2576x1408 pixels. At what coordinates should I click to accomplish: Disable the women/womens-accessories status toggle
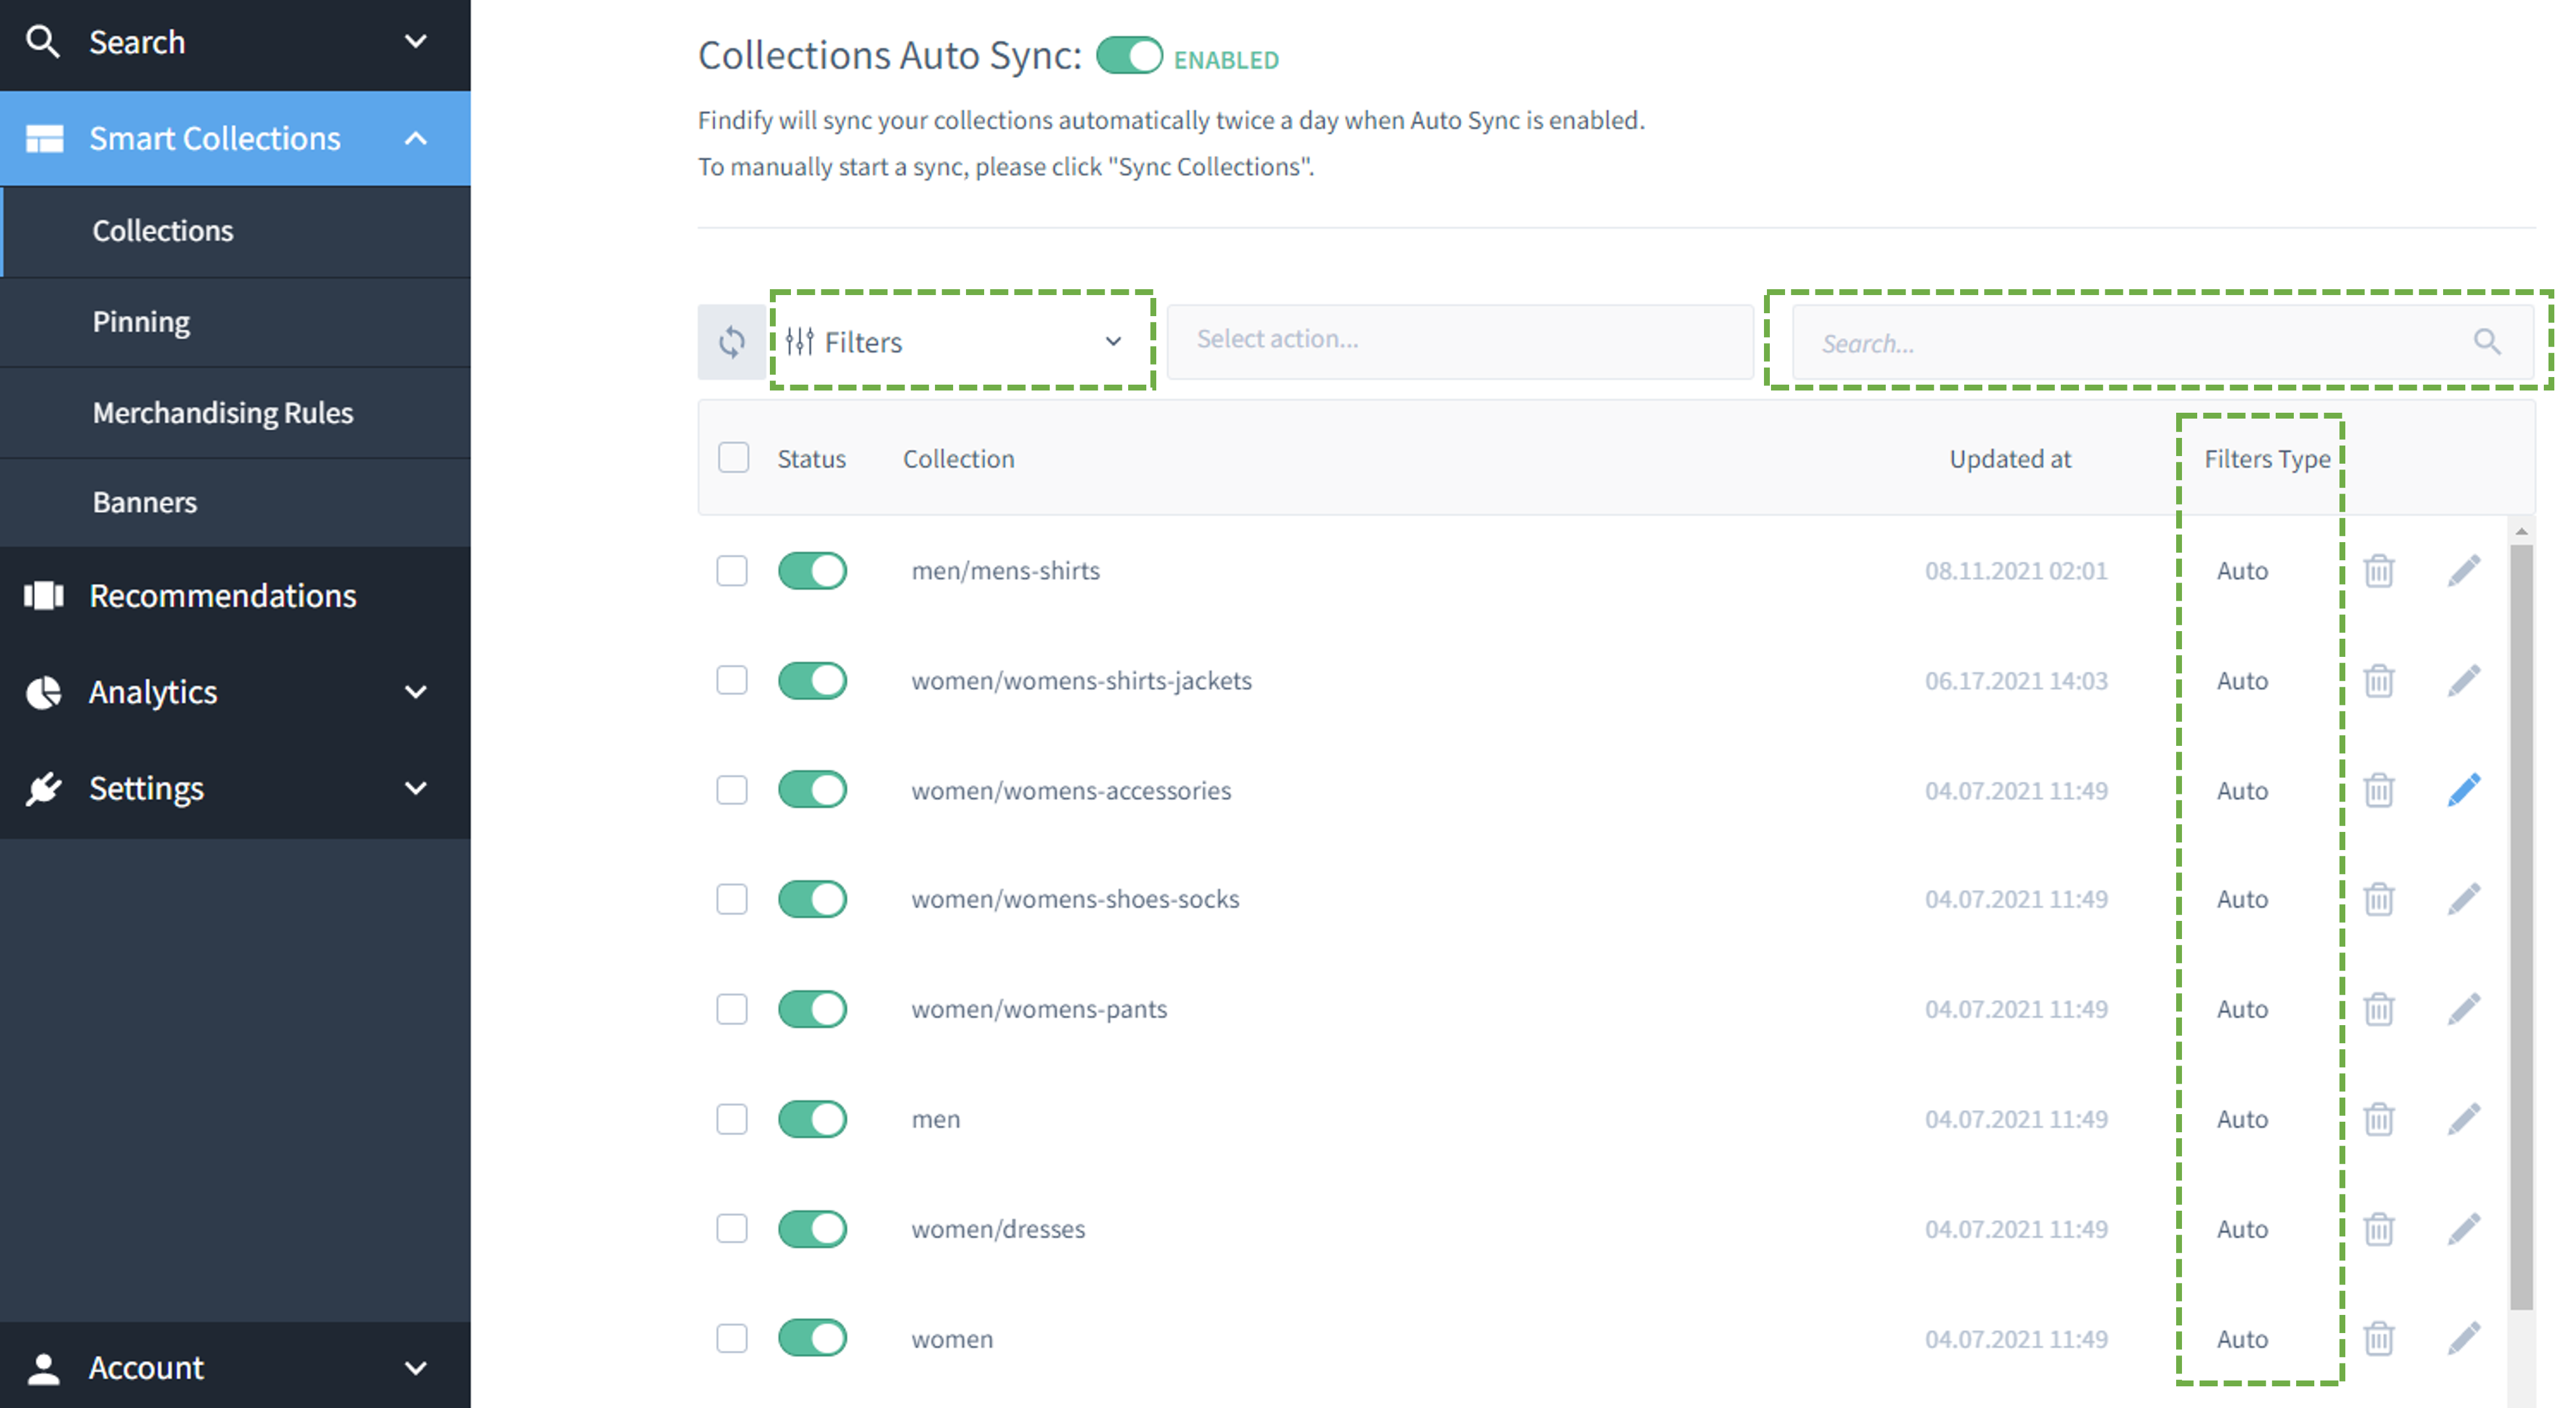812,790
